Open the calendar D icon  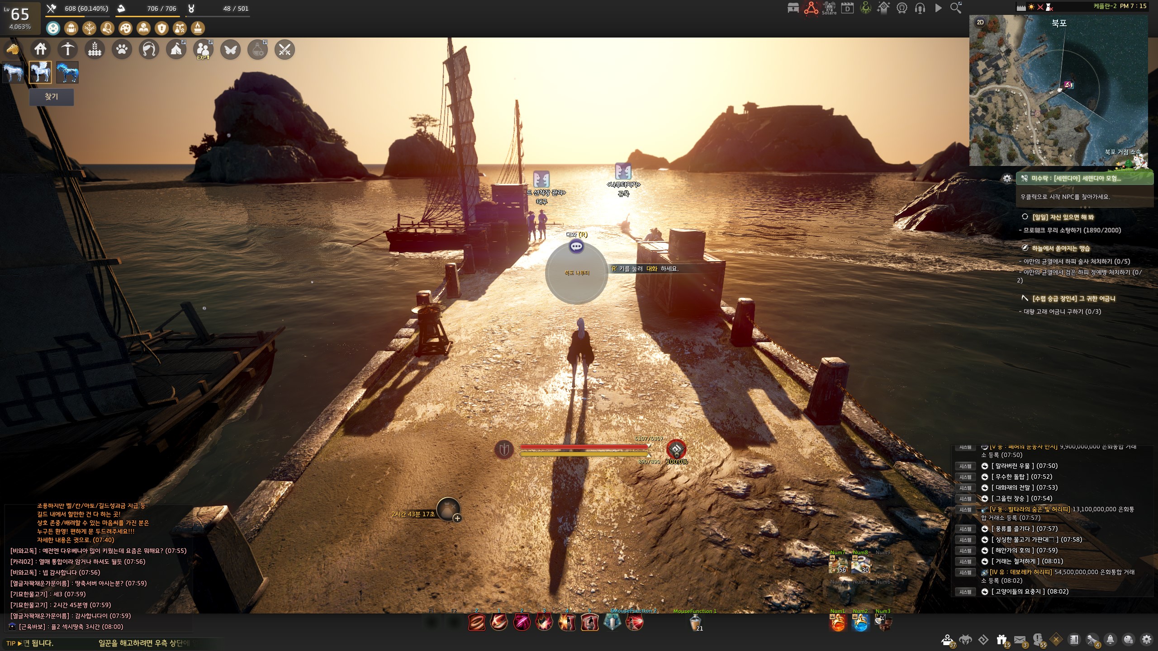click(x=847, y=8)
